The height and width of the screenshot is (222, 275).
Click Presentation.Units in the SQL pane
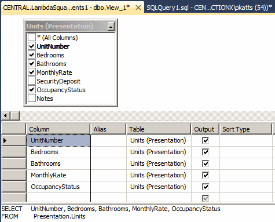60,216
